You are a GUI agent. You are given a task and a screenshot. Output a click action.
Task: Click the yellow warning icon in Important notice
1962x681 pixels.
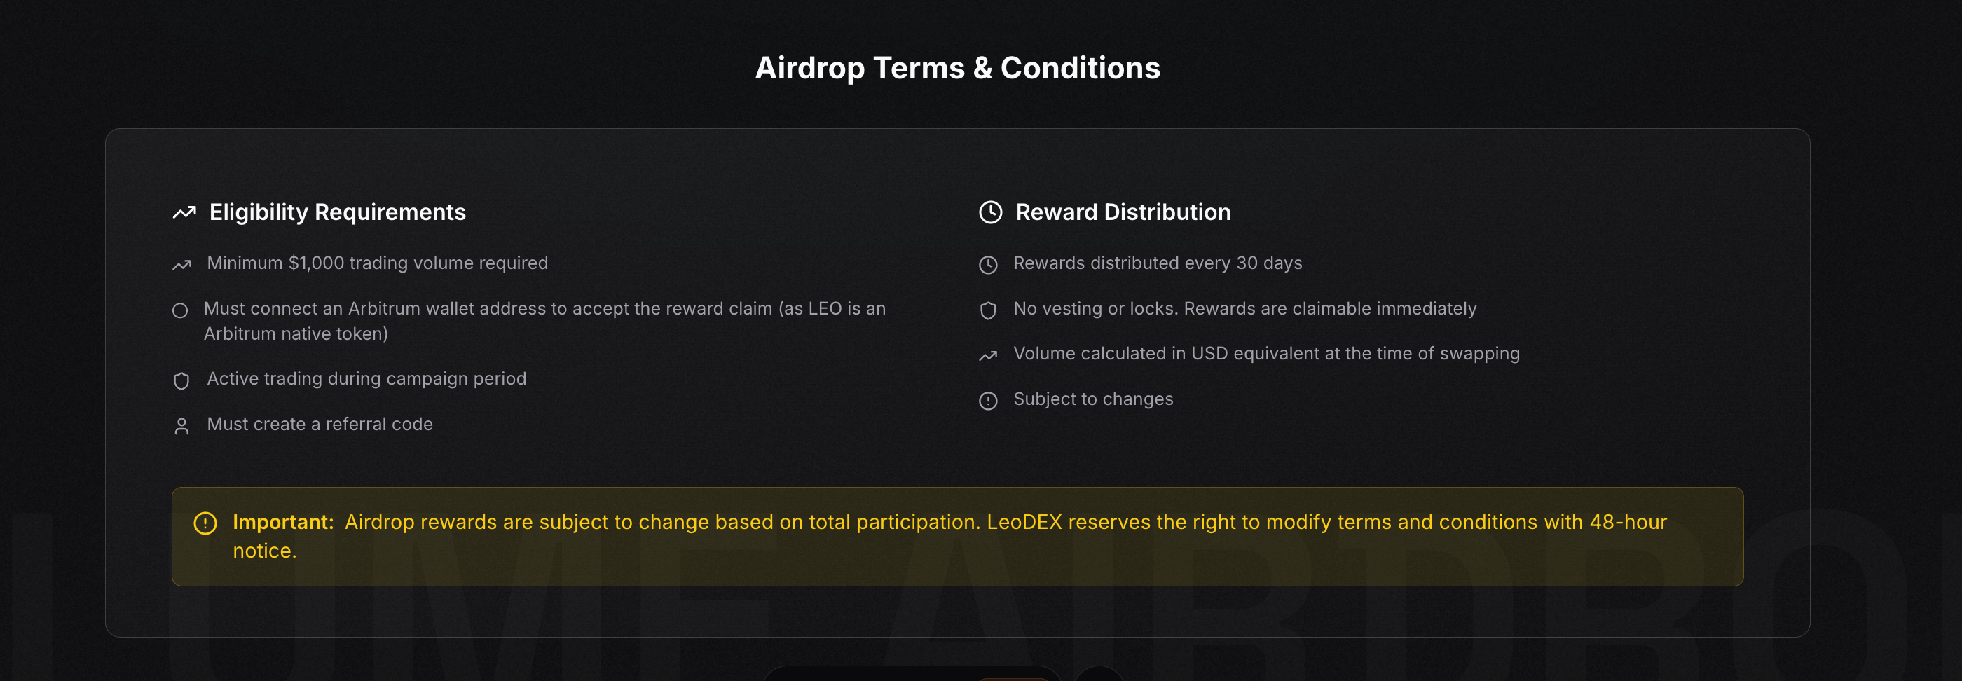point(205,523)
